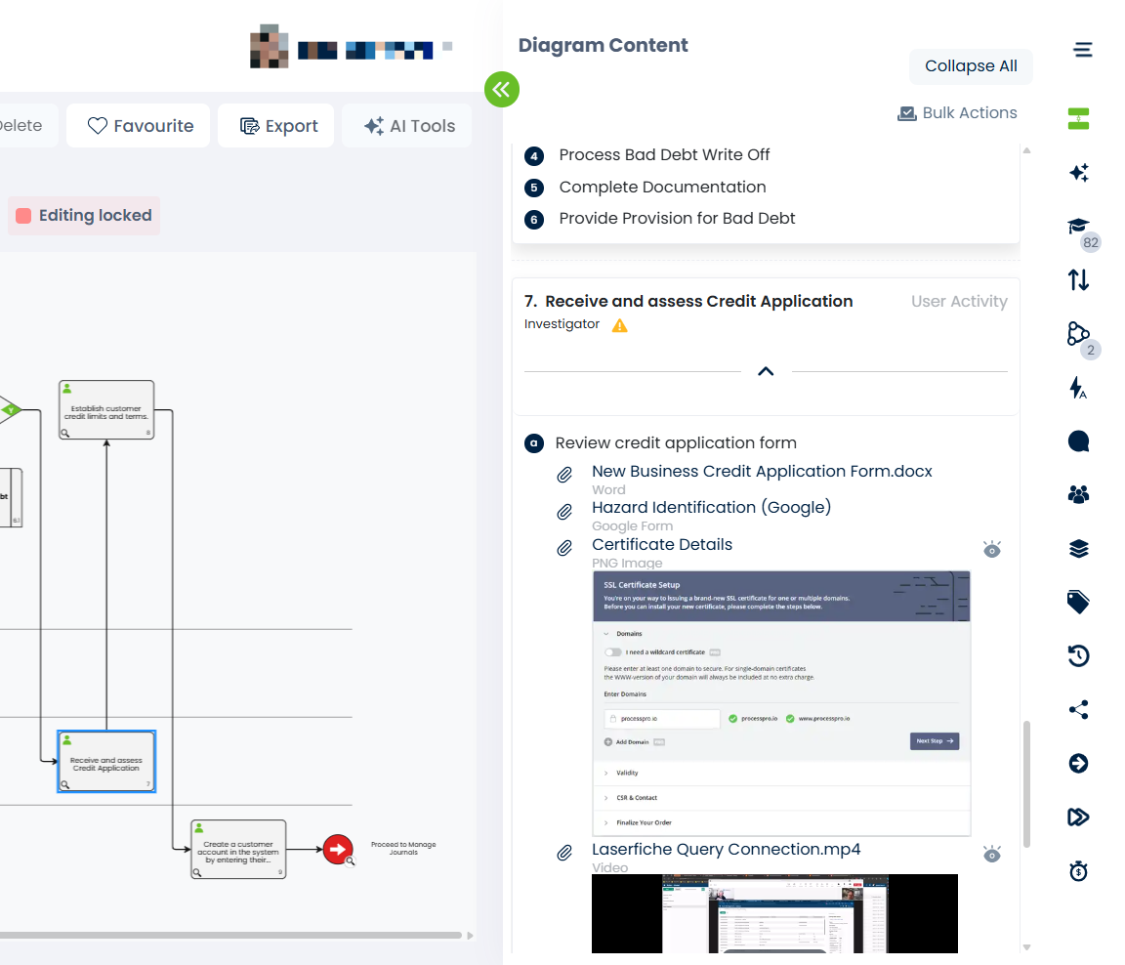The image size is (1125, 965).
Task: Open the graduation cap training icon
Action: pyautogui.click(x=1078, y=227)
